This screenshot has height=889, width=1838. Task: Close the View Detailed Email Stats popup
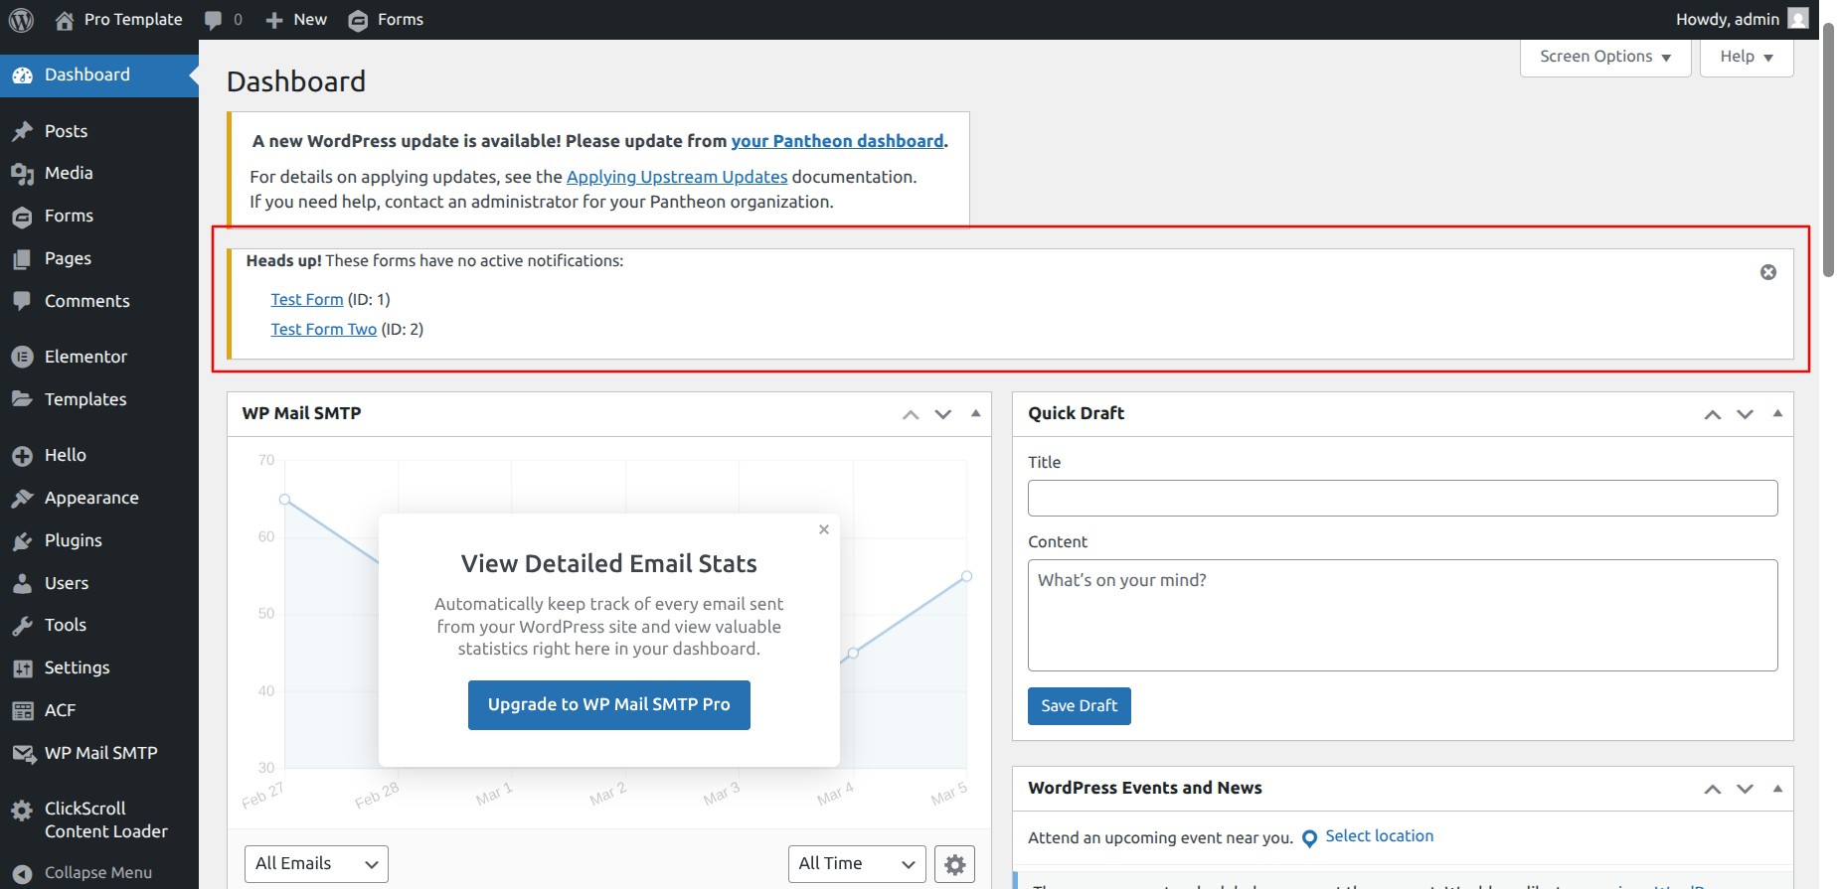pyautogui.click(x=824, y=529)
